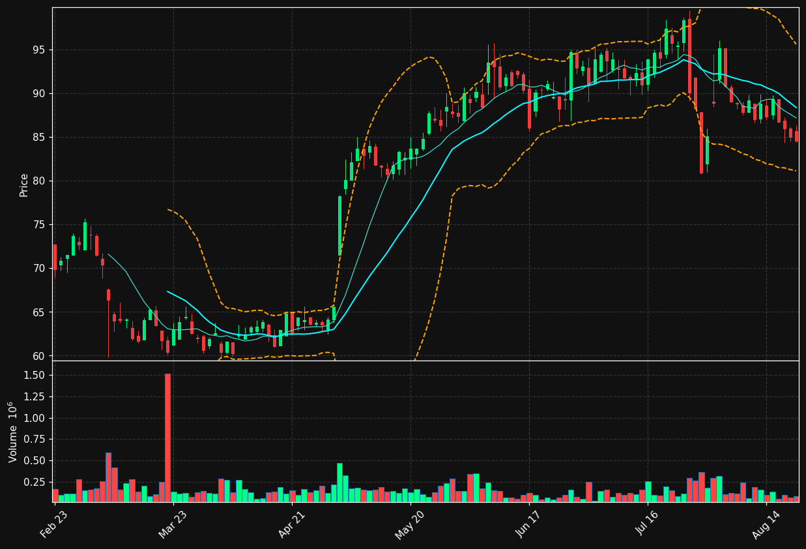Click the 80 price tick label

click(x=40, y=181)
